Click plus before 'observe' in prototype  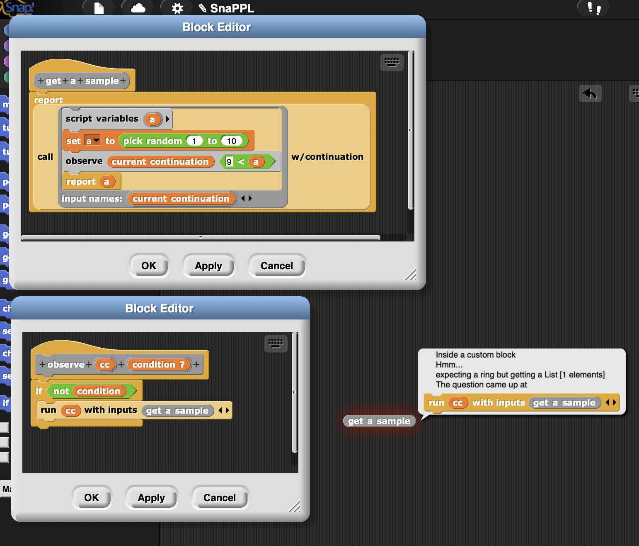pyautogui.click(x=42, y=365)
